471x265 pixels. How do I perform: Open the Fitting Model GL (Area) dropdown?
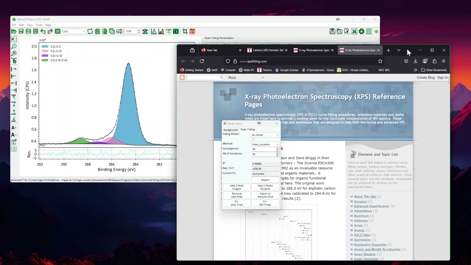265,135
